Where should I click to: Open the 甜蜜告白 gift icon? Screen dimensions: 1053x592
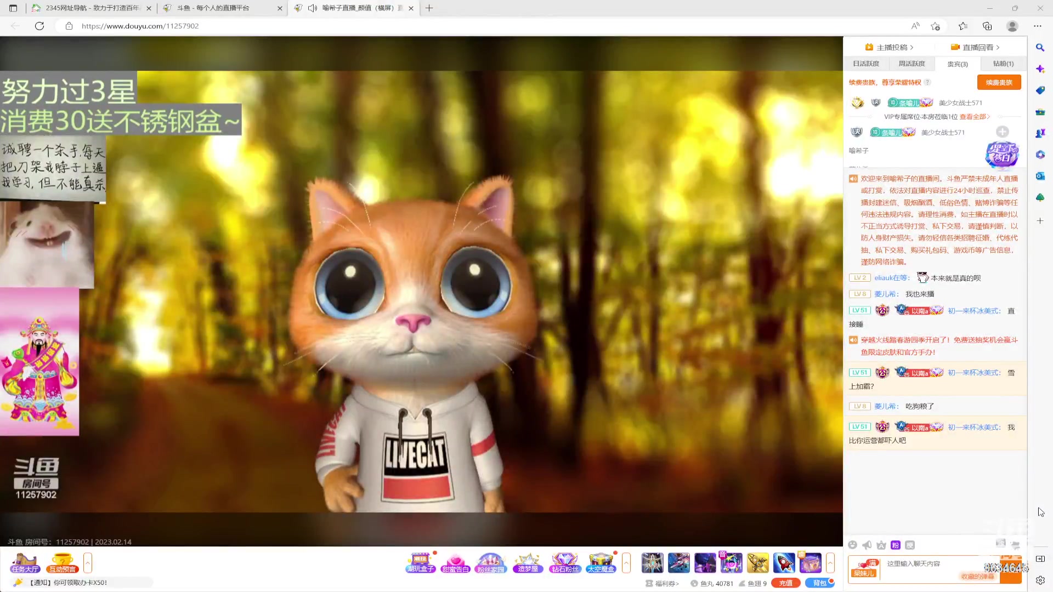coord(455,562)
